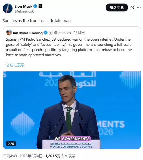Click the black X affiliation badge
Screen dimensions: 143x160
coord(40,6)
